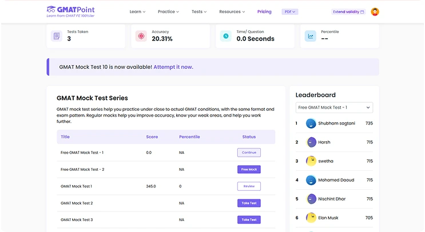Click Shubham sagtani's leaderboard avatar
The image size is (425, 232).
(311, 123)
